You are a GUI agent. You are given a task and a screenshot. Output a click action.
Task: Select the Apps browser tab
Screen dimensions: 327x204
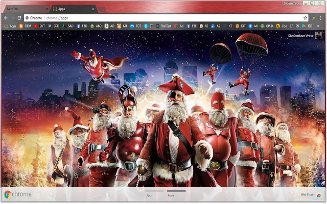tap(73, 9)
